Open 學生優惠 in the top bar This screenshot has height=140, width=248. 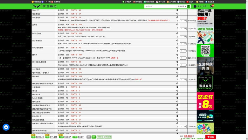click(x=210, y=2)
